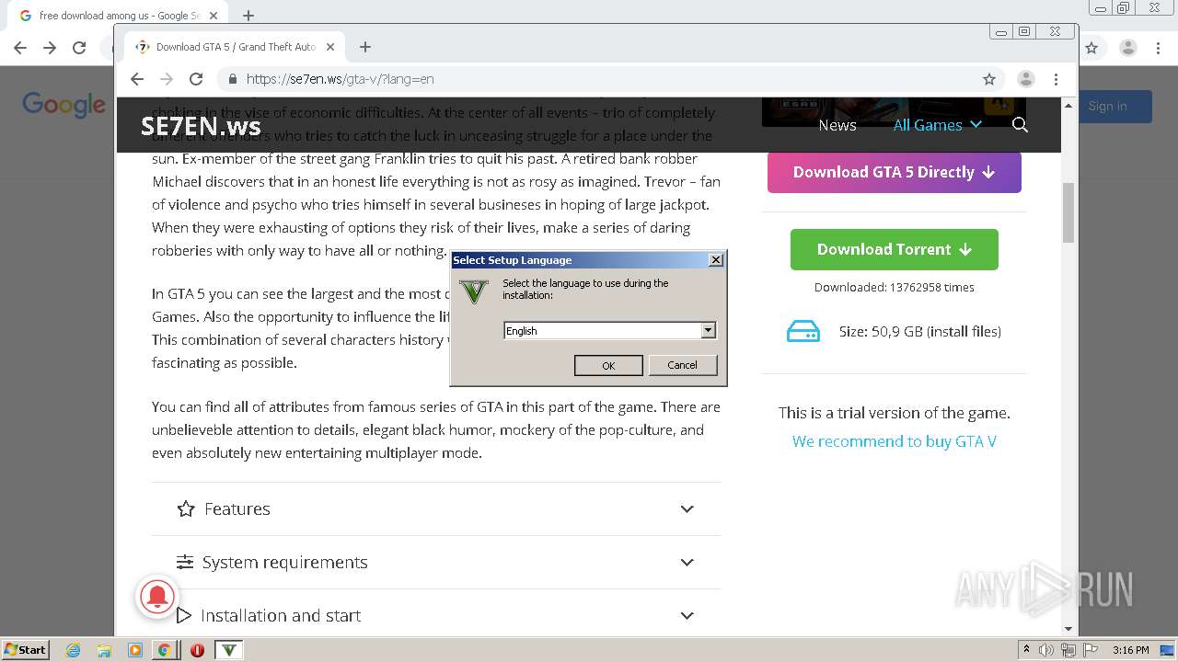Image resolution: width=1178 pixels, height=662 pixels.
Task: Click the hard drive size icon
Action: (803, 331)
